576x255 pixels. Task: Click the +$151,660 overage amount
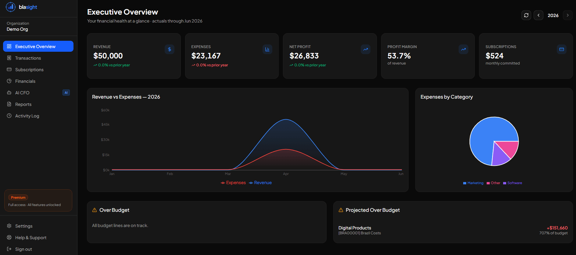click(557, 228)
